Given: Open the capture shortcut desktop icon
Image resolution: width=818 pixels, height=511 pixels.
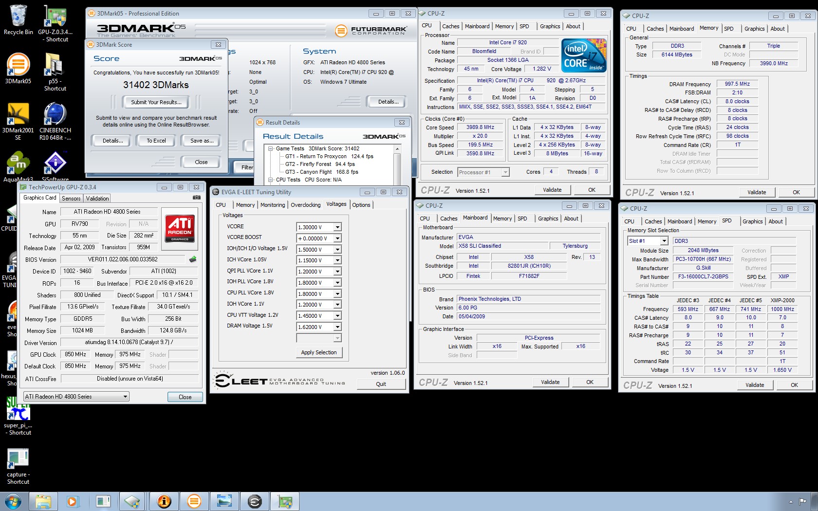Looking at the screenshot, I should pyautogui.click(x=18, y=466).
